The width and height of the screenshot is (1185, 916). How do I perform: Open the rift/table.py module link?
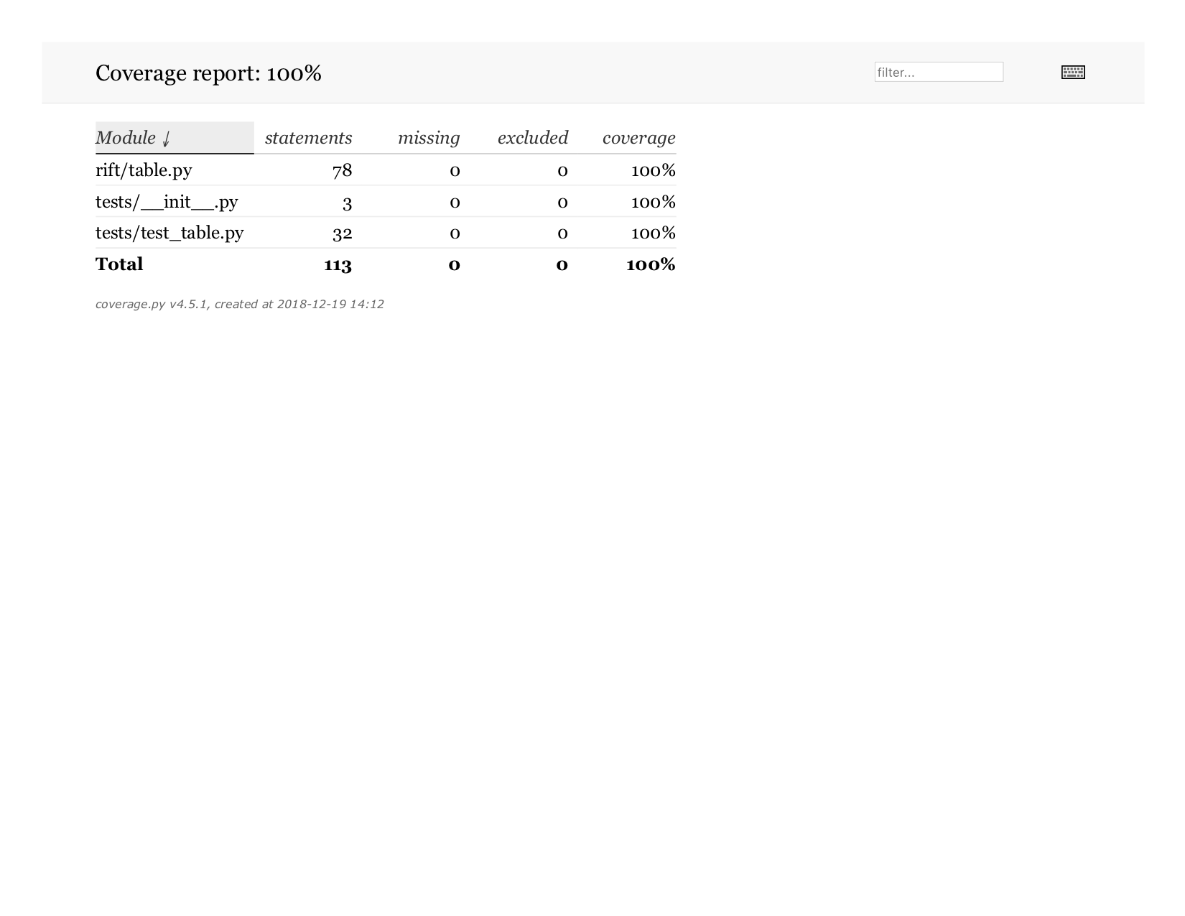pyautogui.click(x=144, y=170)
